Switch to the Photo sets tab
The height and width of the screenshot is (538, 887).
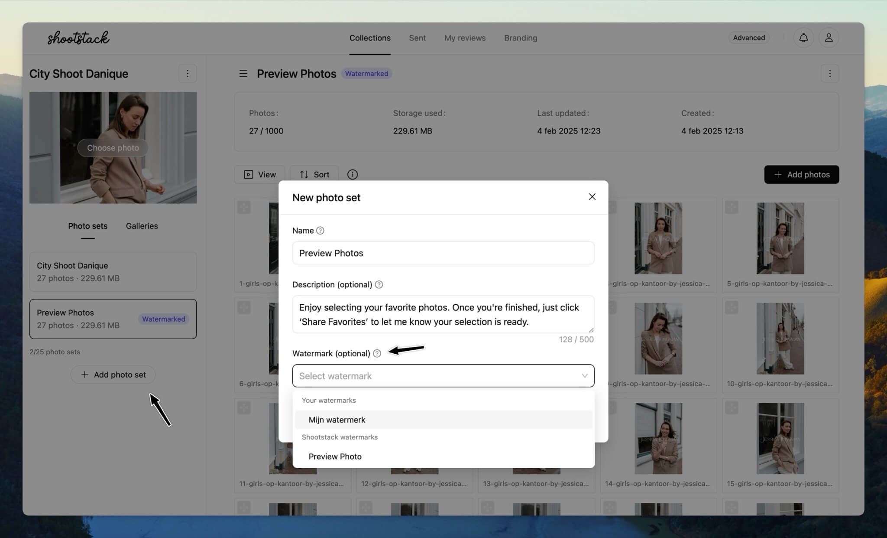(87, 226)
